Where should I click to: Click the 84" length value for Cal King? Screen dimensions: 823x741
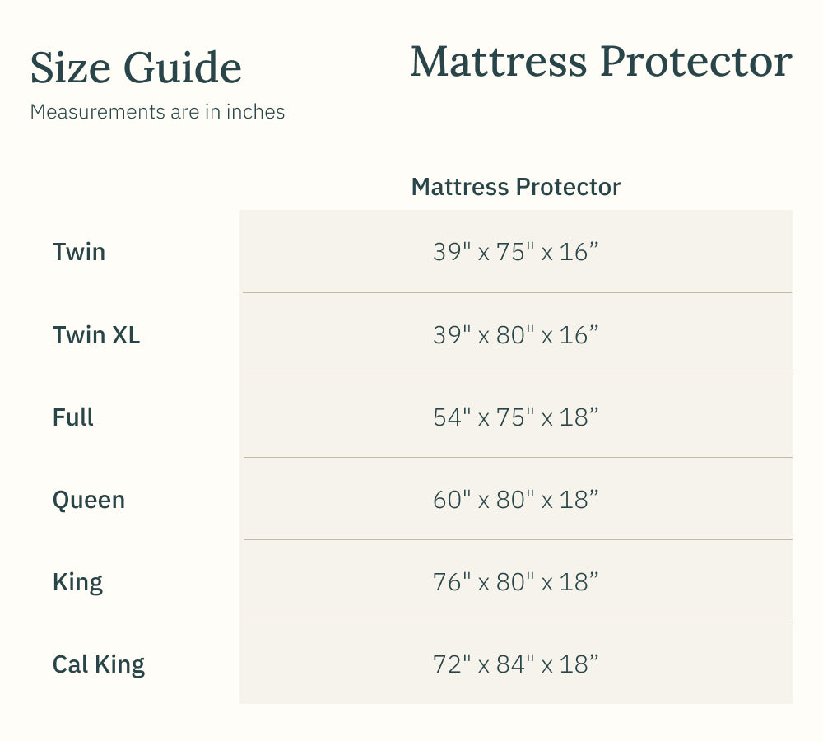click(514, 664)
